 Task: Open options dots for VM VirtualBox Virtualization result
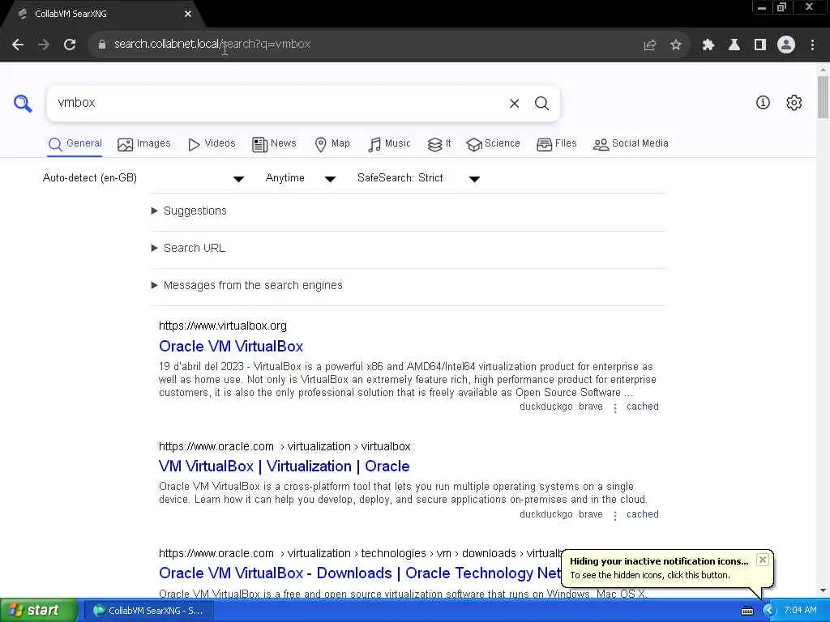click(x=615, y=515)
